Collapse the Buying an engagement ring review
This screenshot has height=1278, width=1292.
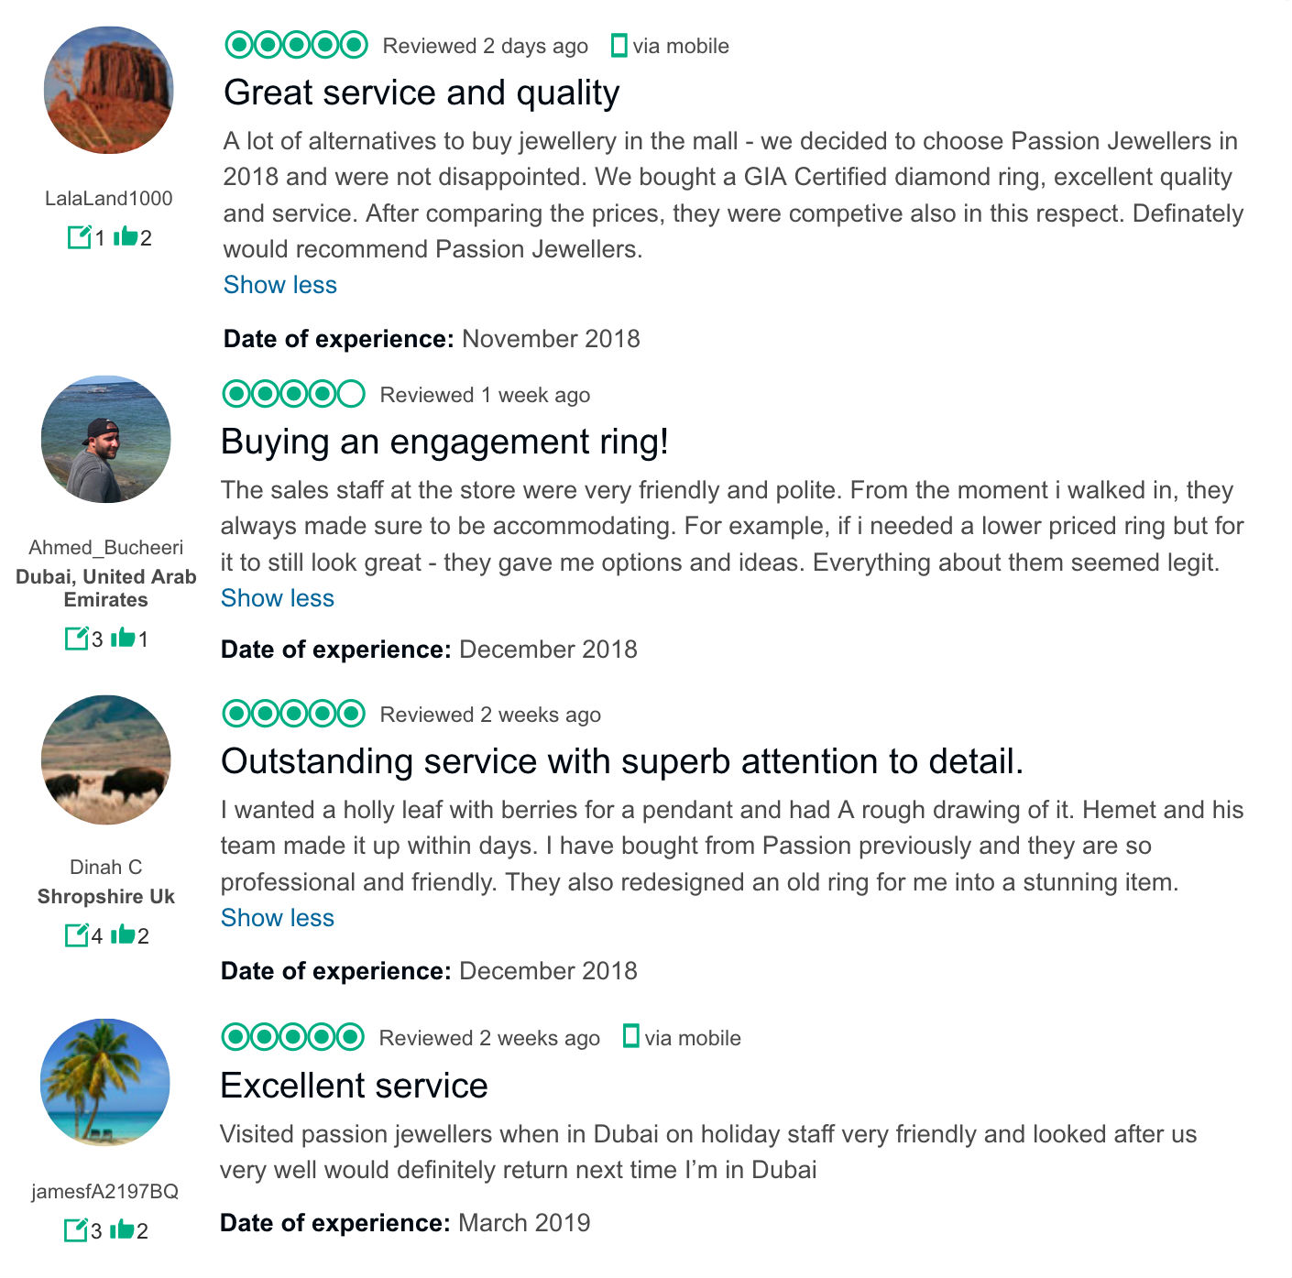tap(277, 598)
